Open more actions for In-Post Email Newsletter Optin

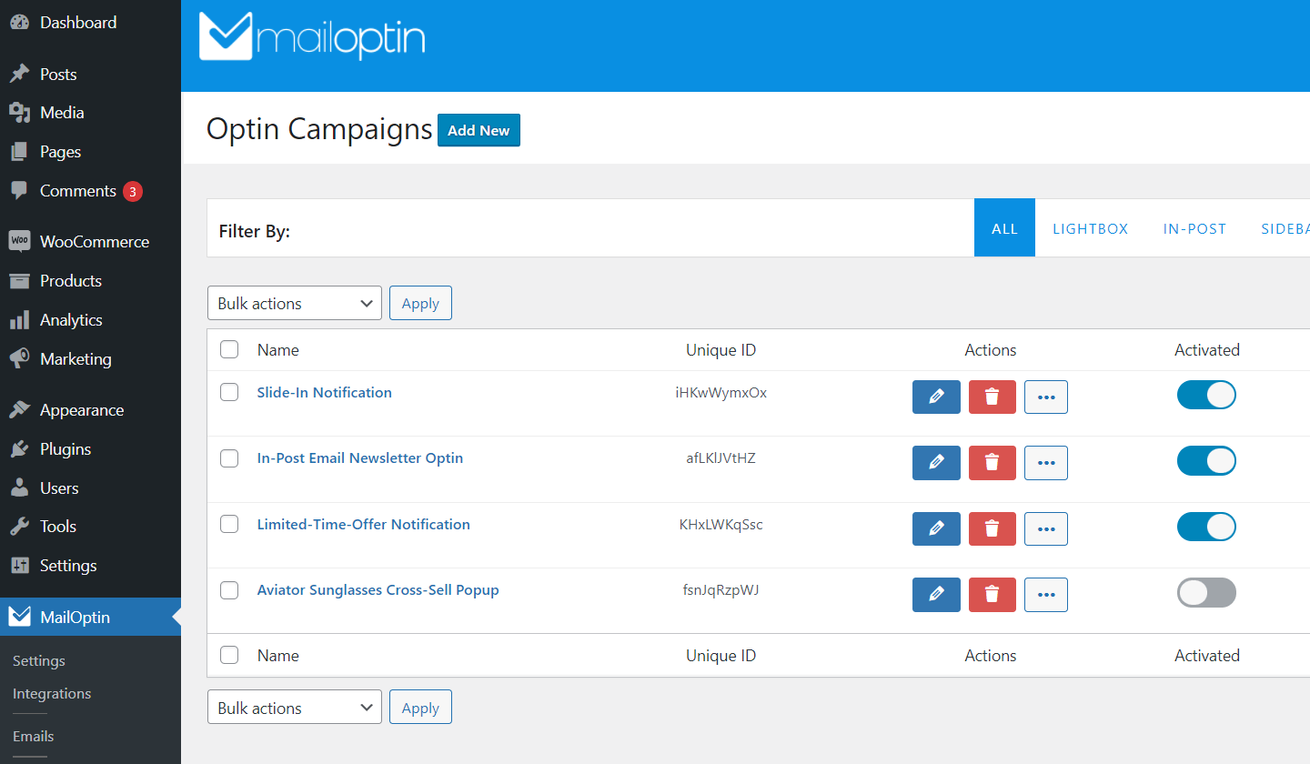(x=1046, y=463)
